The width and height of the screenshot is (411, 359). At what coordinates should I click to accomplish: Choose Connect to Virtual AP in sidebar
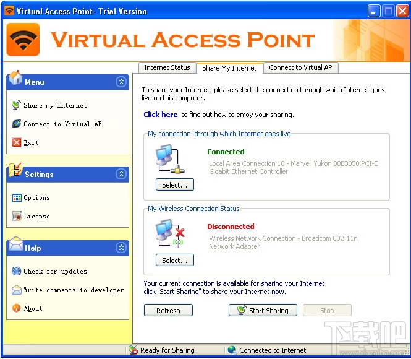(x=62, y=124)
